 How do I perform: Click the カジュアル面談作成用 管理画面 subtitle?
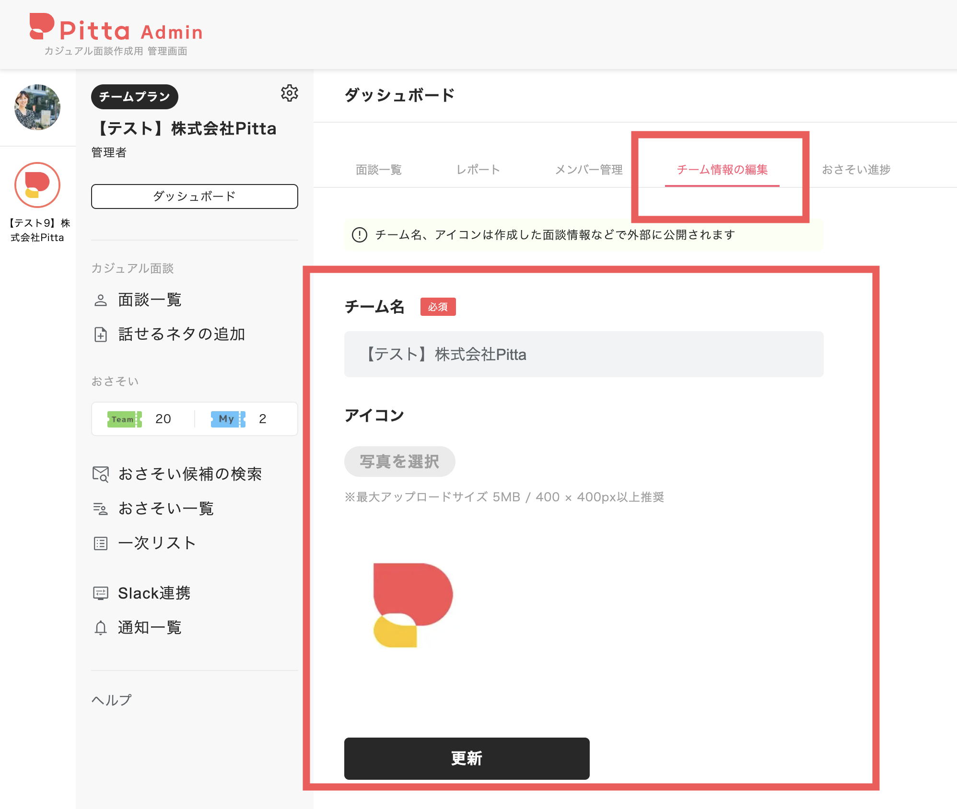116,51
